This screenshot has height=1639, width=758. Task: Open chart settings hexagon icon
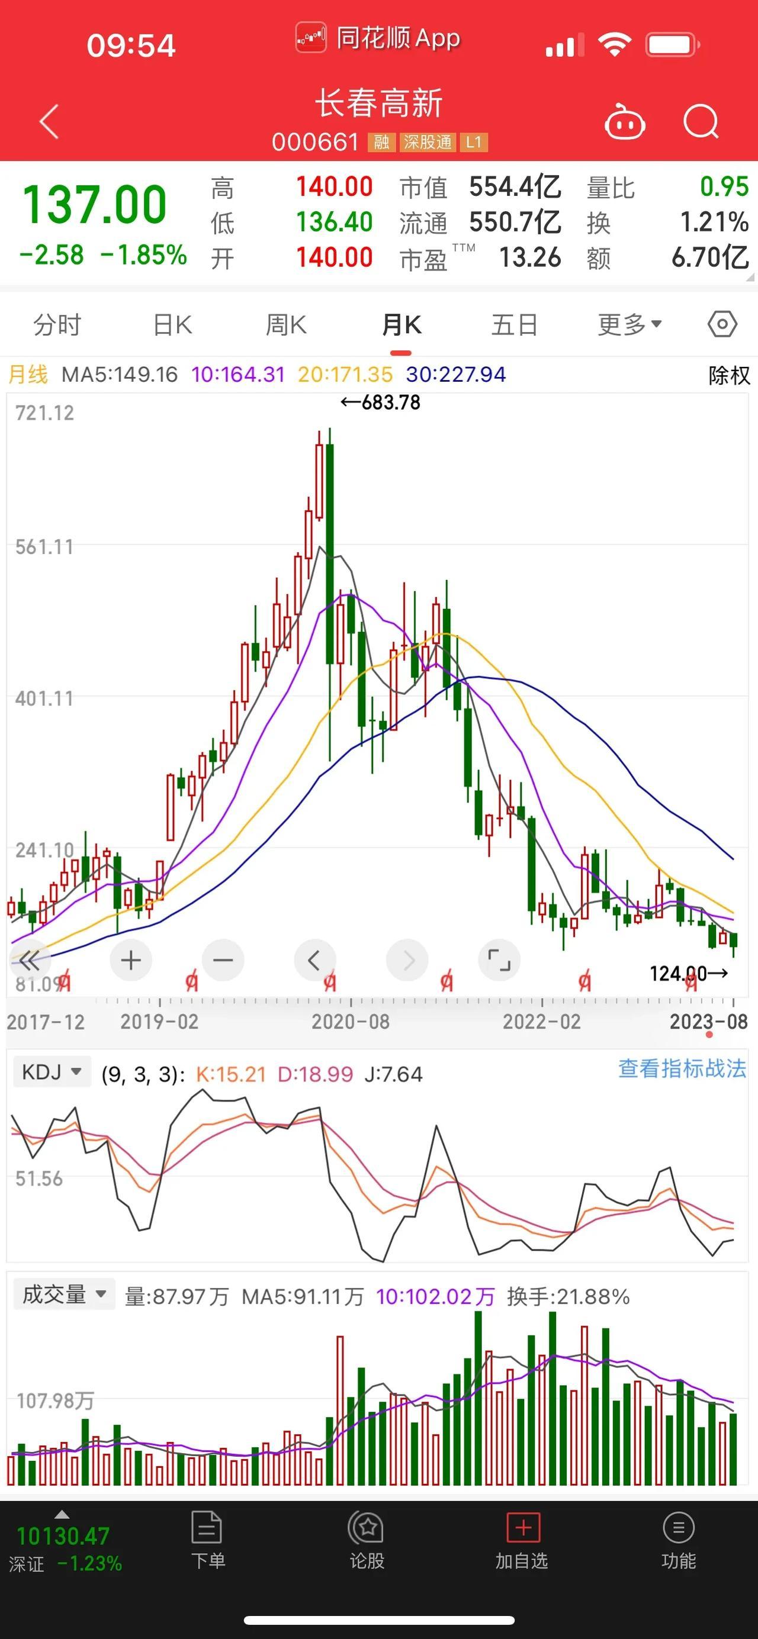pyautogui.click(x=722, y=324)
